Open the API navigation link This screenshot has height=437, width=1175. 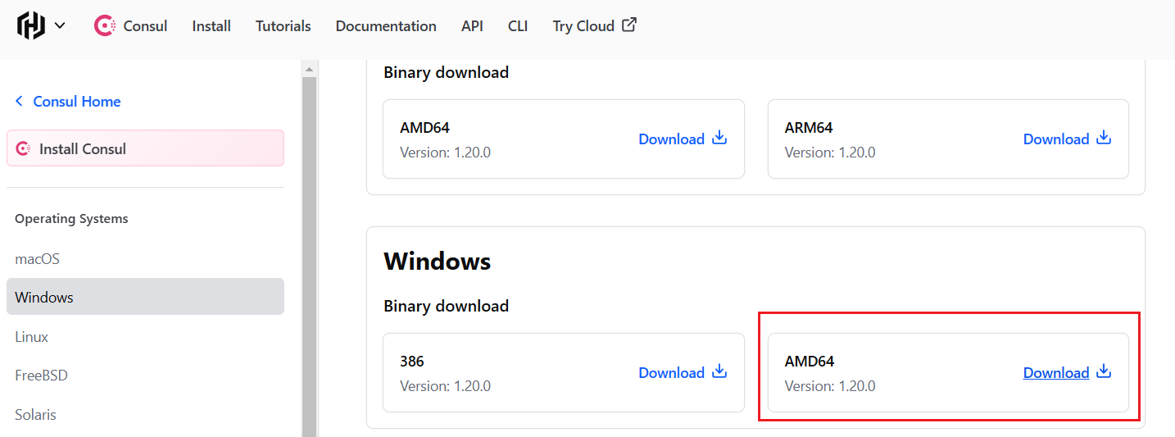click(472, 26)
